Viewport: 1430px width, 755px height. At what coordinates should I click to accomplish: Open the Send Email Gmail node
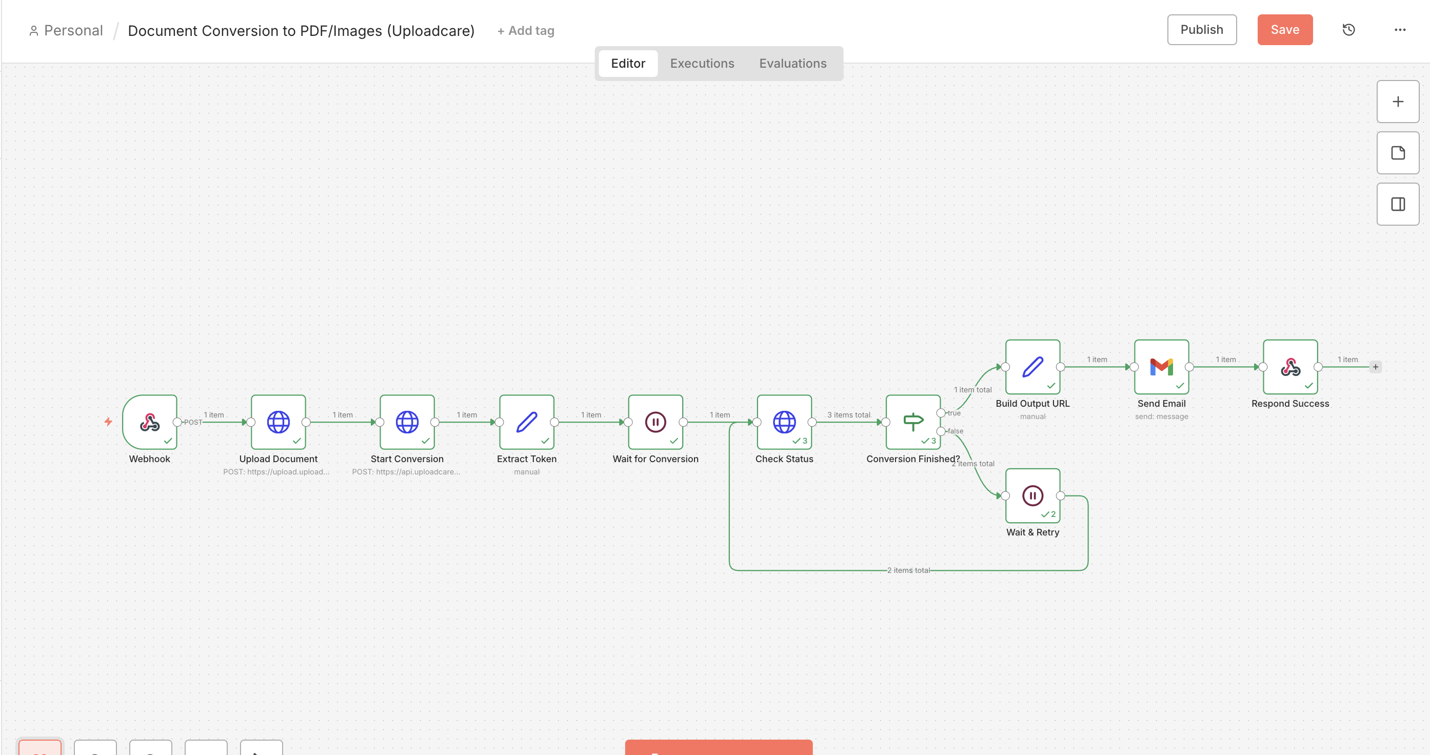coord(1162,367)
